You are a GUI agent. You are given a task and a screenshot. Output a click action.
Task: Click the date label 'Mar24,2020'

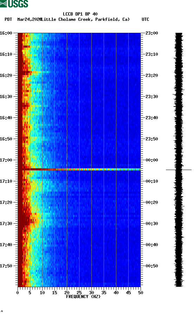pos(29,19)
